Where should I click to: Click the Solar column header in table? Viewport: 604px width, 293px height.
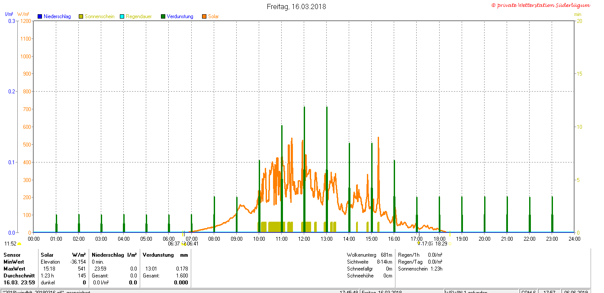47,255
